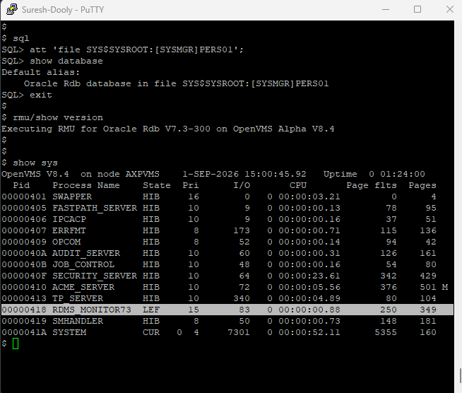
Task: Click the 'Oracle Rdb V7.3-300' version text
Action: click(156, 129)
